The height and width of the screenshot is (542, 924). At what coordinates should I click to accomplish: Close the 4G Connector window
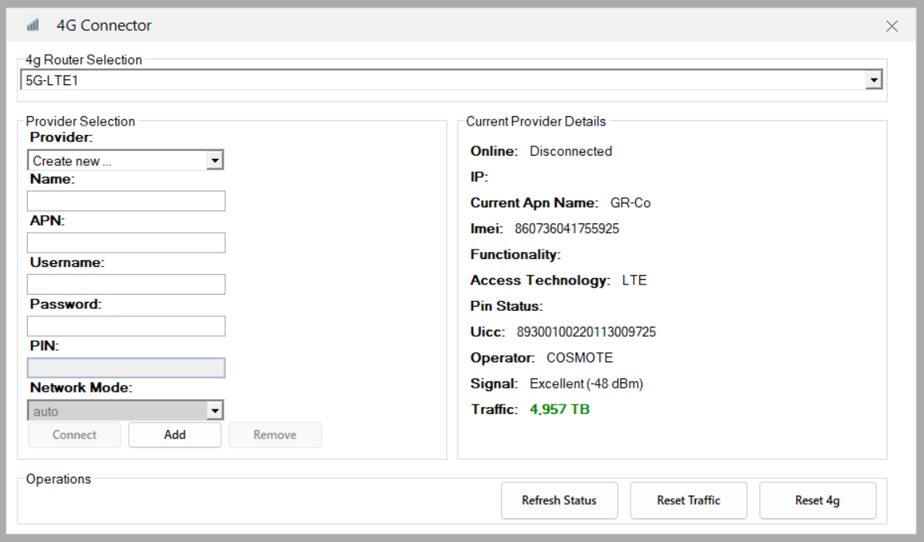[891, 26]
